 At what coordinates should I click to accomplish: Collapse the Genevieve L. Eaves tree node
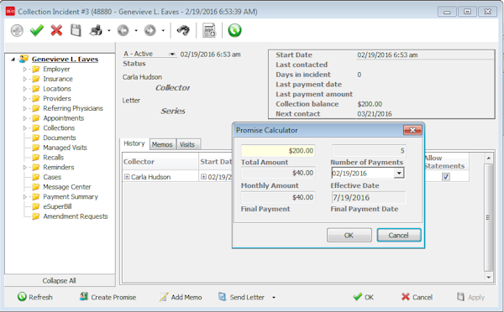[13, 60]
